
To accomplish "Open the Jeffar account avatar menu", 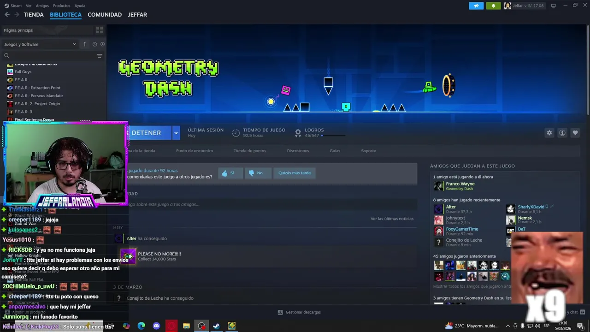I will click(507, 6).
